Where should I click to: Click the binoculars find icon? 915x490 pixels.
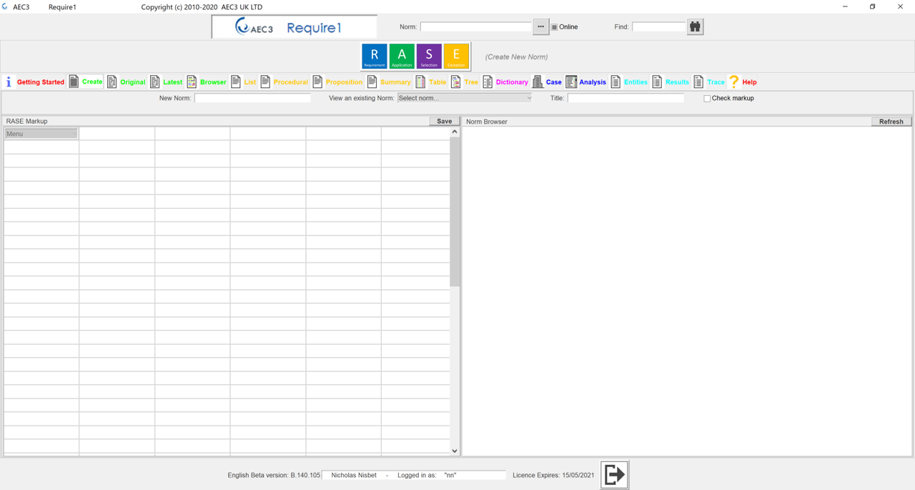pyautogui.click(x=695, y=26)
